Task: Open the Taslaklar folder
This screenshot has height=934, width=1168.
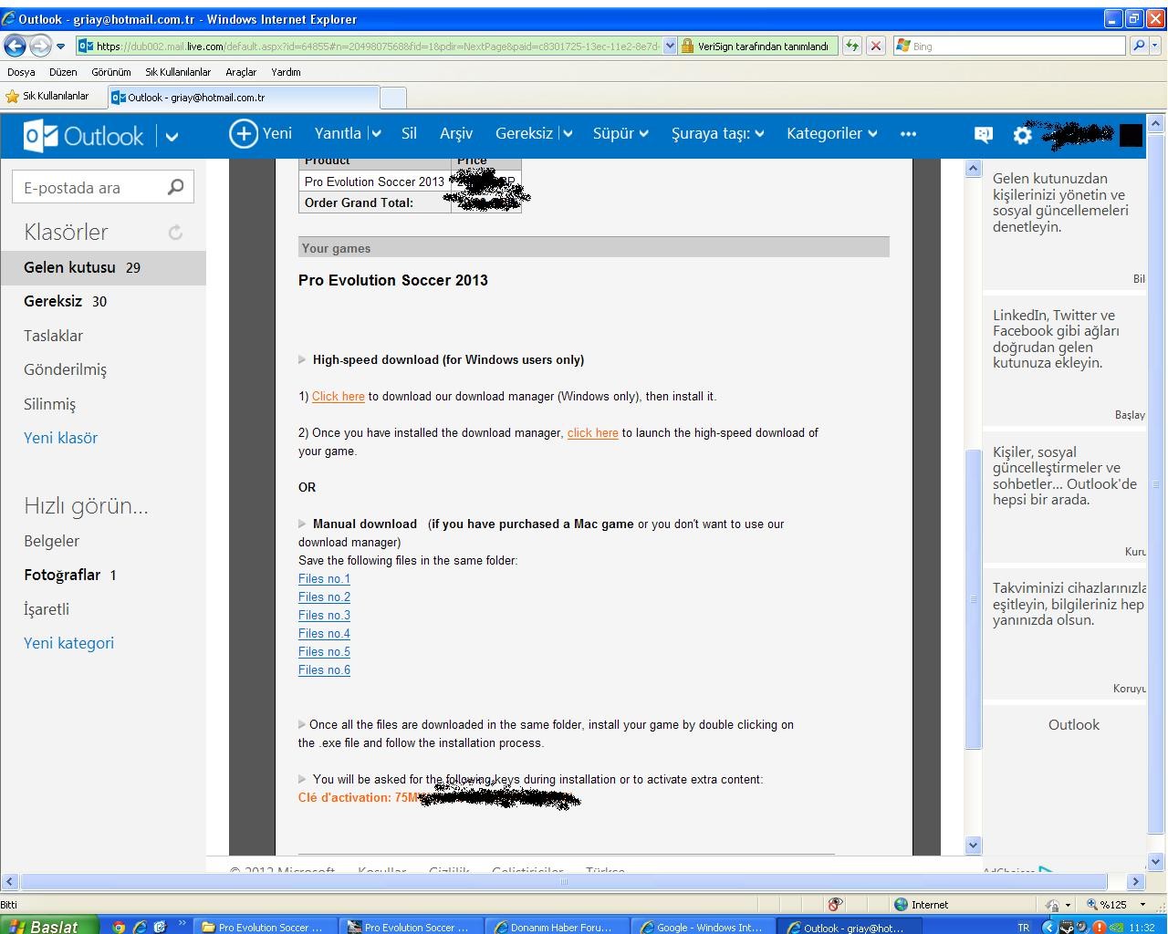Action: click(53, 336)
